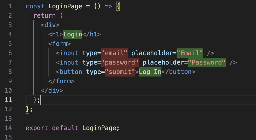Image resolution: width=256 pixels, height=140 pixels.
Task: Click the highlighted 'Login' heading text
Action: tap(73, 34)
